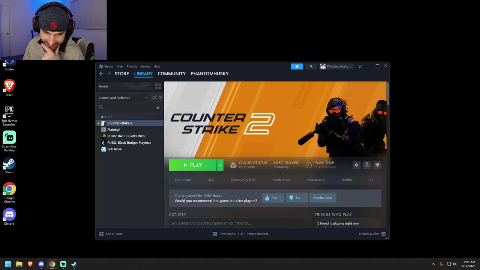Click the forward navigation arrow

[x=109, y=73]
